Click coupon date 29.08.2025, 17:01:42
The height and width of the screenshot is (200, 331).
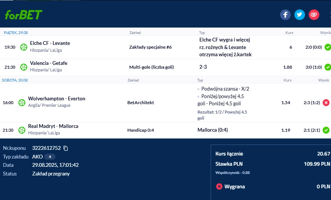[55, 165]
